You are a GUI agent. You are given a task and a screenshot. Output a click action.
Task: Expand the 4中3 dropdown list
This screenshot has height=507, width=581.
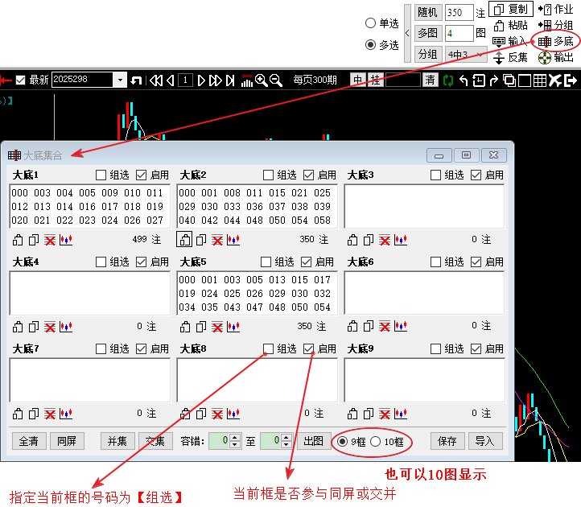tap(480, 54)
